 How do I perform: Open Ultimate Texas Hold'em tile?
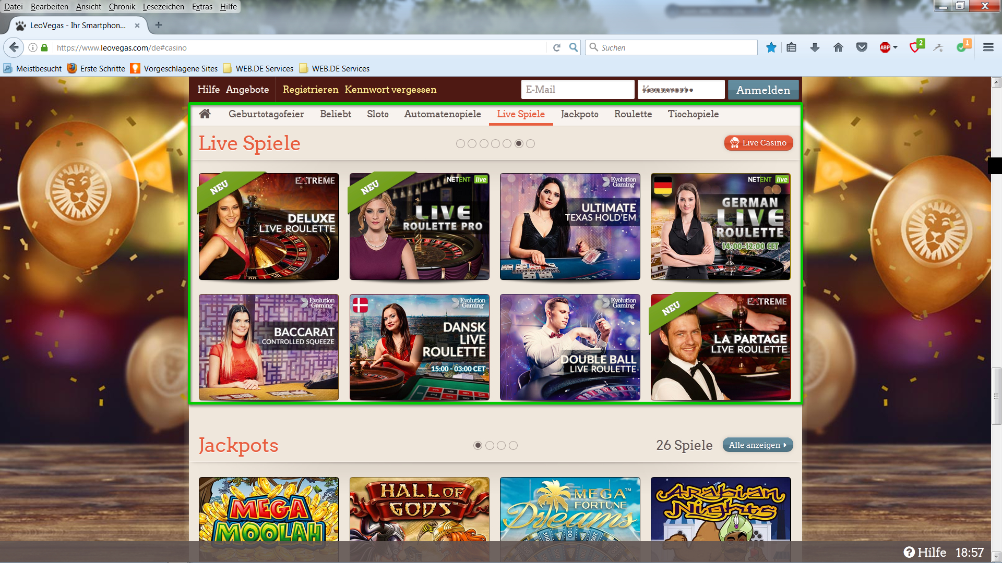click(x=570, y=226)
